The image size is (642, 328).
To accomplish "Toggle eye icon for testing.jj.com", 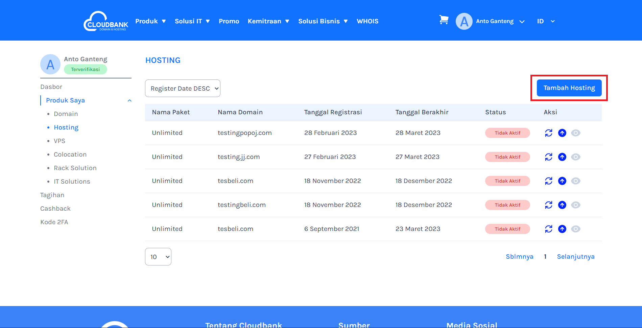I will pyautogui.click(x=575, y=157).
